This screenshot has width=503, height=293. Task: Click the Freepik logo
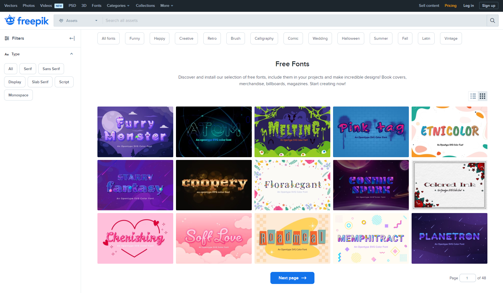coord(27,21)
